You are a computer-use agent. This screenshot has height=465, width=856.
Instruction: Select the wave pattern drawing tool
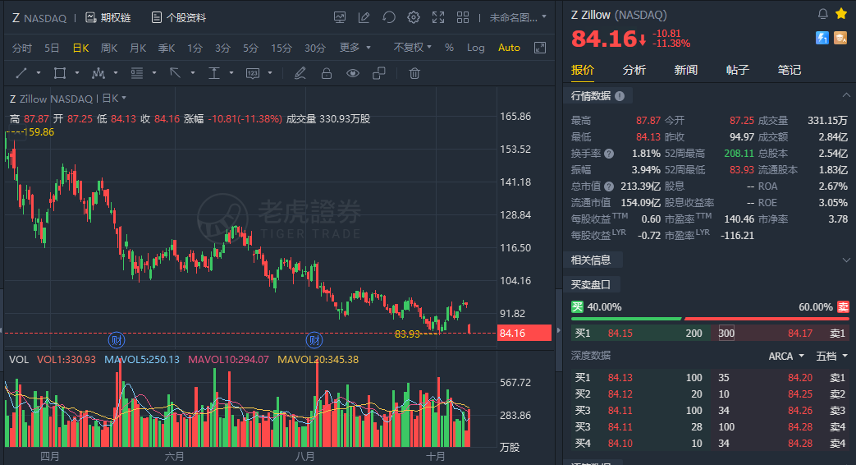(98, 72)
